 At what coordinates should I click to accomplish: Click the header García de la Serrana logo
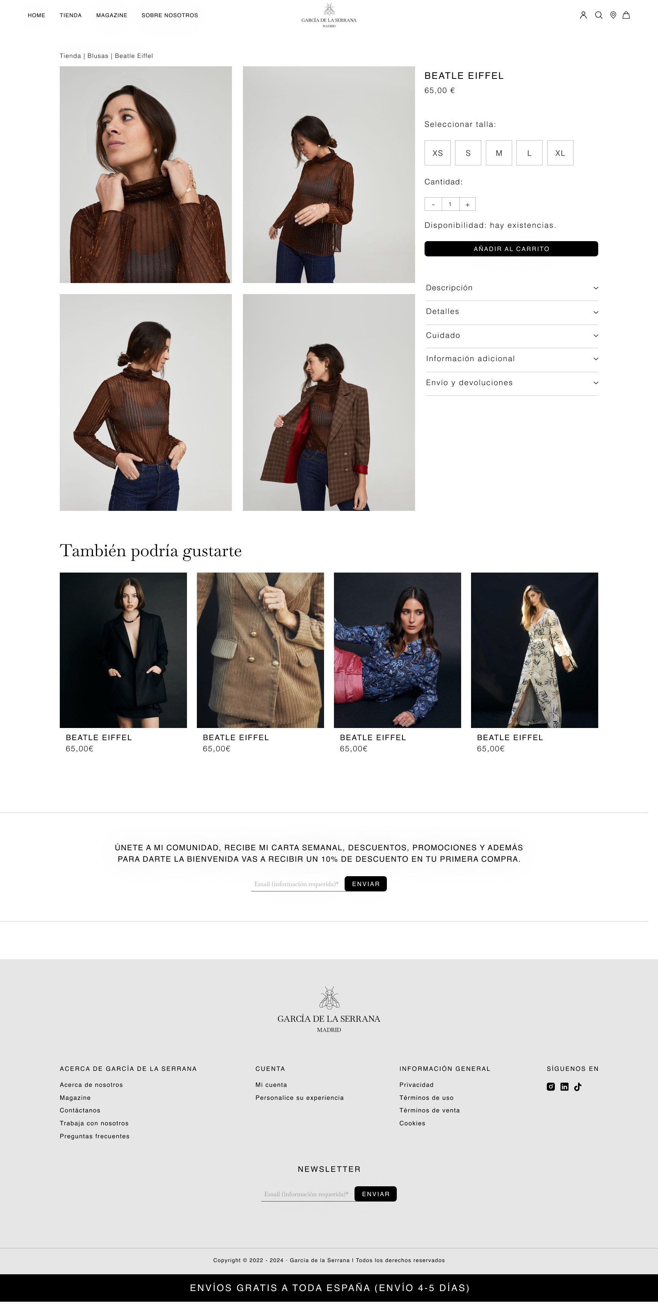(x=329, y=15)
